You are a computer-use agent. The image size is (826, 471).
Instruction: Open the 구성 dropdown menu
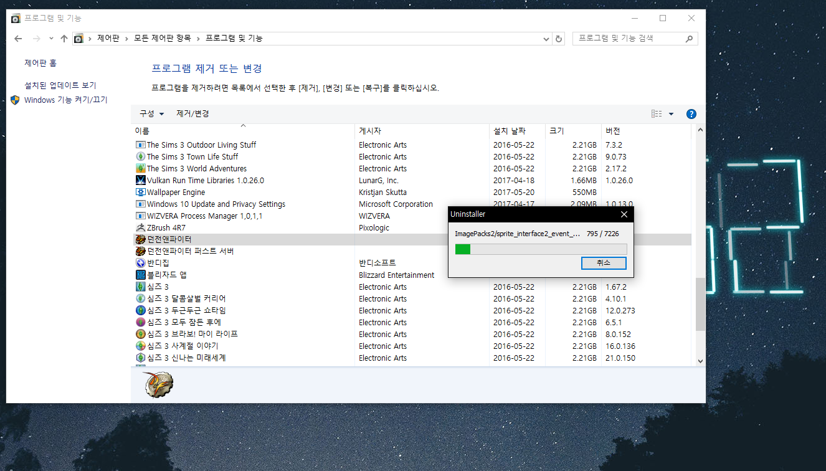tap(151, 114)
